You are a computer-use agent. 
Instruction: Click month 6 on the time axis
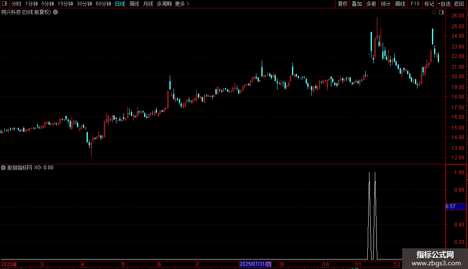160,264
